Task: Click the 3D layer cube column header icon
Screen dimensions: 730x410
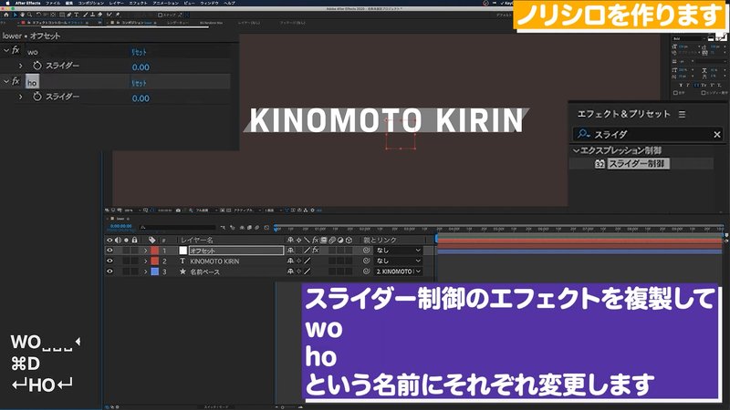Action: pos(349,240)
